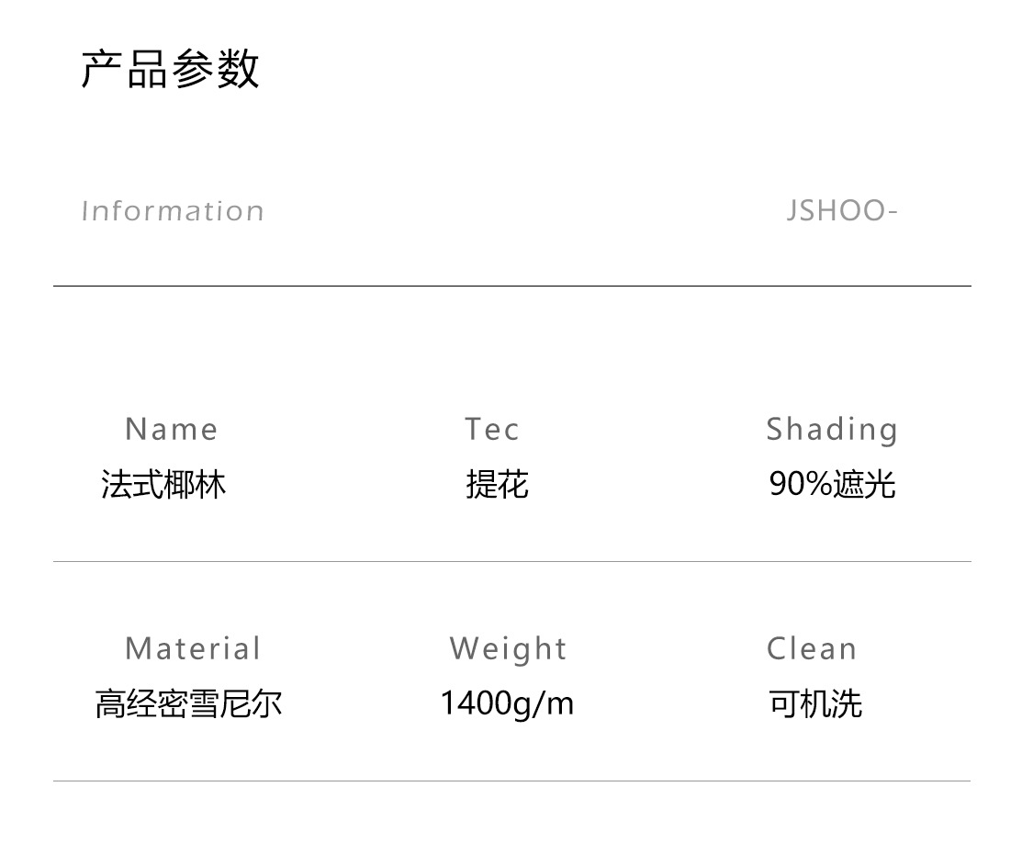Screen dimensions: 1033x843
Task: Select the 可机洗 cleaning value
Action: tap(815, 704)
